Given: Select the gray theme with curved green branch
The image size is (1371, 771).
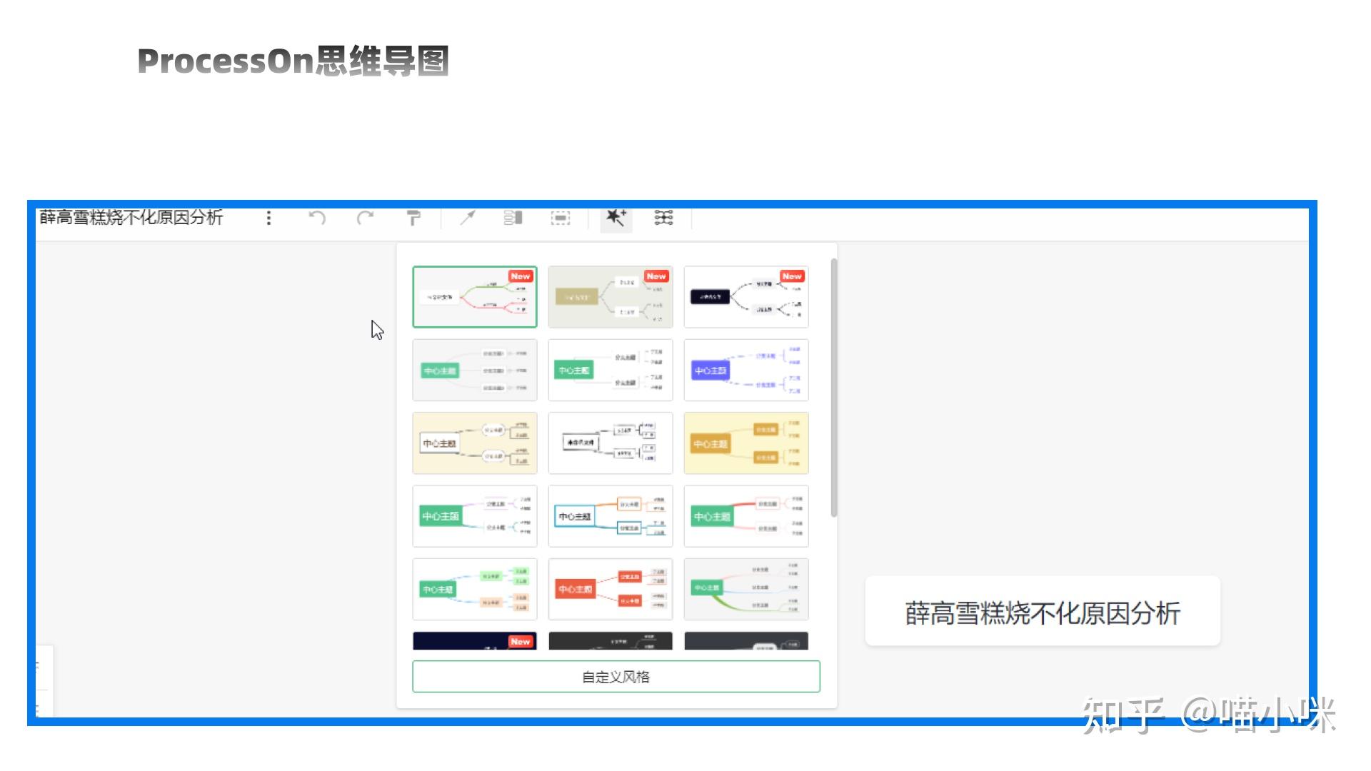Looking at the screenshot, I should coord(746,589).
